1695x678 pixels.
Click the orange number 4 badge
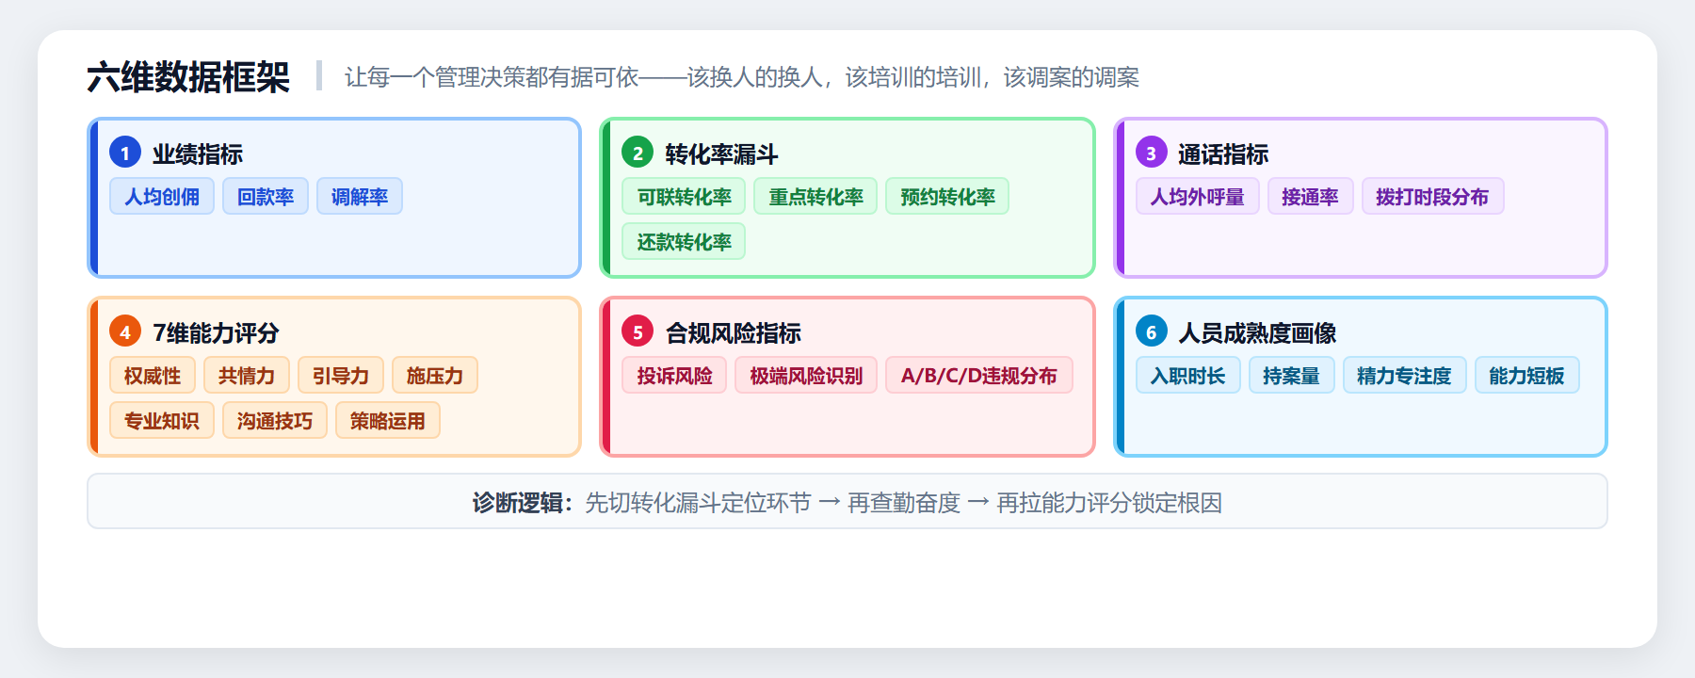(x=125, y=331)
